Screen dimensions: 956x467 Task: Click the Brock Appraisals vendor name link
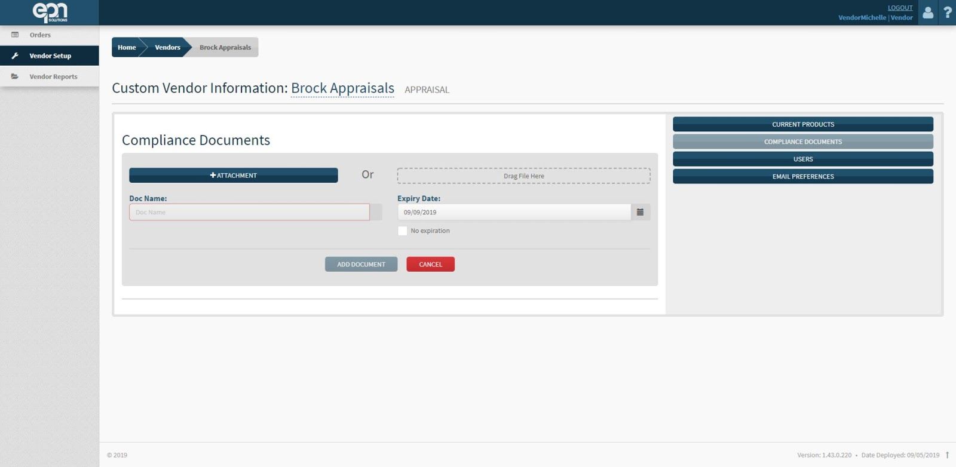tap(342, 88)
